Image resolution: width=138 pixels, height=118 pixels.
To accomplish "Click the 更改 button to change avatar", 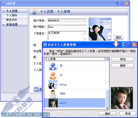I will (118, 38).
